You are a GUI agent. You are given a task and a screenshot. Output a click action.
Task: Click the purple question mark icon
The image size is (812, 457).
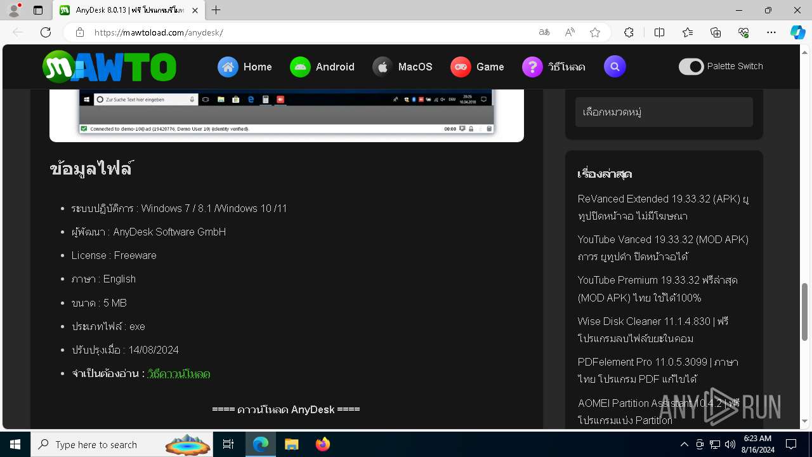point(532,67)
